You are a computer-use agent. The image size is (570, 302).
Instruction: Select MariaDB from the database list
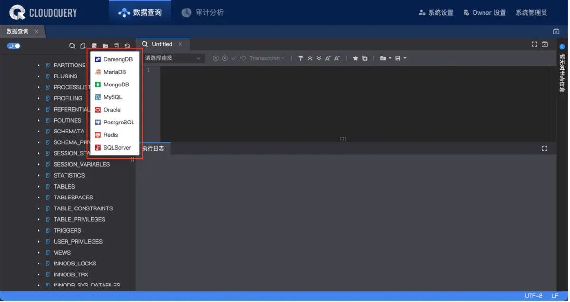tap(114, 72)
